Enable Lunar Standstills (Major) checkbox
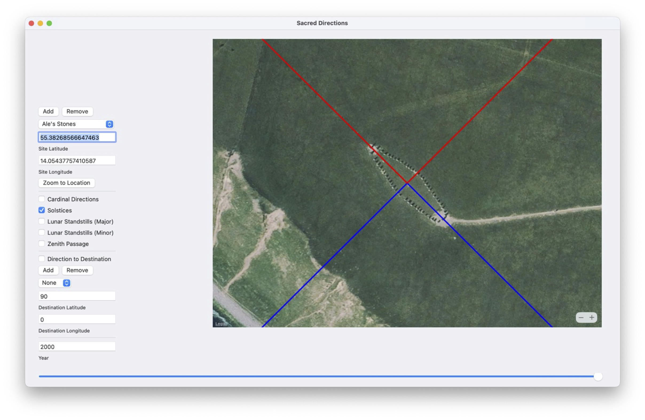Image resolution: width=645 pixels, height=420 pixels. pos(42,221)
